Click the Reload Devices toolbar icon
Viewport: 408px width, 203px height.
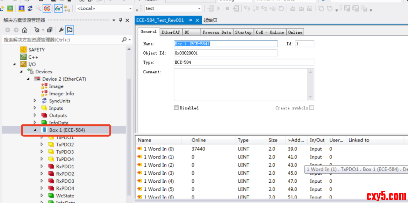[x=30, y=8]
